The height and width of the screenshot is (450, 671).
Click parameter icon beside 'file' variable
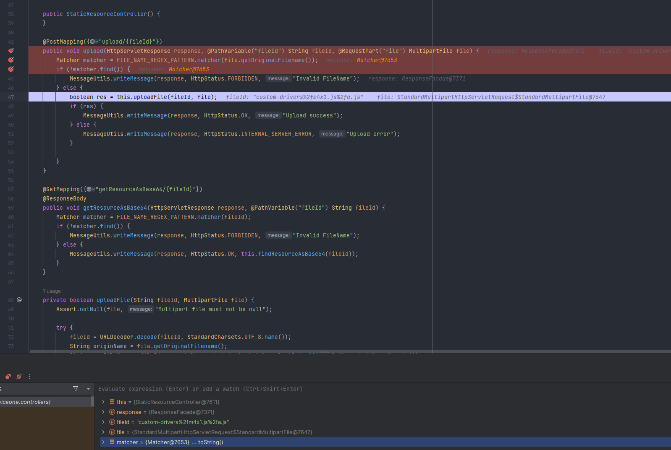[112, 432]
